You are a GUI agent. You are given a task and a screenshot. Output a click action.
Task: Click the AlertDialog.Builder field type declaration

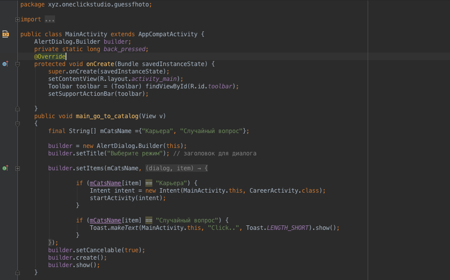pyautogui.click(x=67, y=42)
